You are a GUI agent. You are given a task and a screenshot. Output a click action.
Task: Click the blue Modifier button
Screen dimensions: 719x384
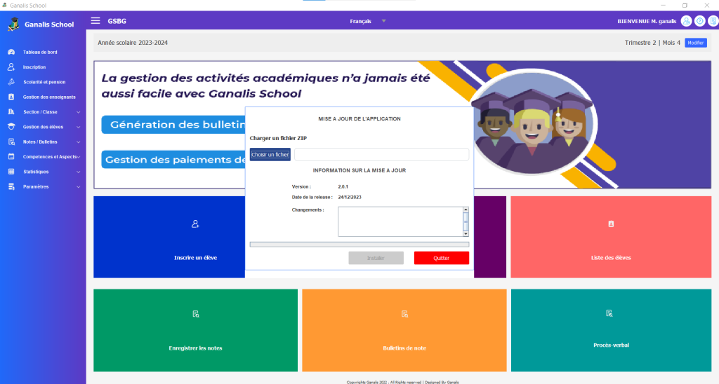pyautogui.click(x=696, y=43)
